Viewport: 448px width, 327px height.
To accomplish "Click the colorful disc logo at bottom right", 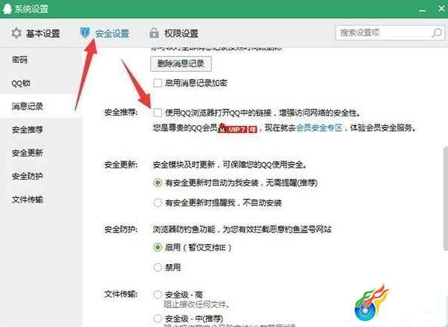I will (x=372, y=302).
